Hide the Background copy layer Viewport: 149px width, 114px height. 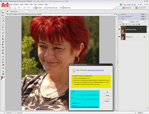click(119, 29)
